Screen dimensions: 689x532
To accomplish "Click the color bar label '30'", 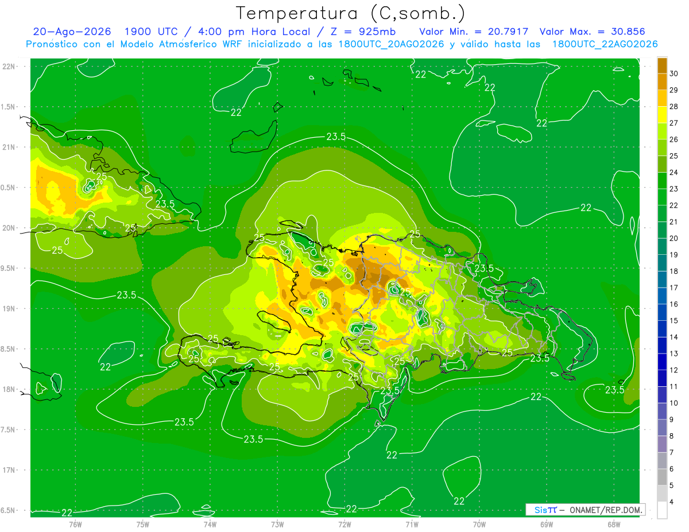I will (673, 73).
